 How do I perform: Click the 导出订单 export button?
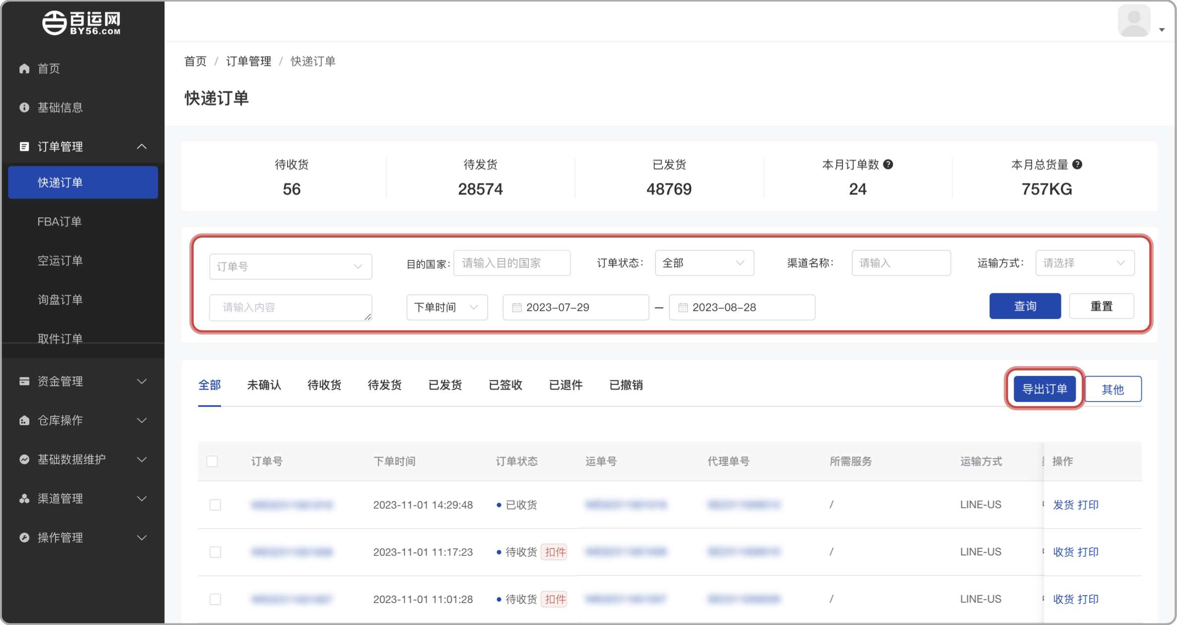click(x=1044, y=389)
